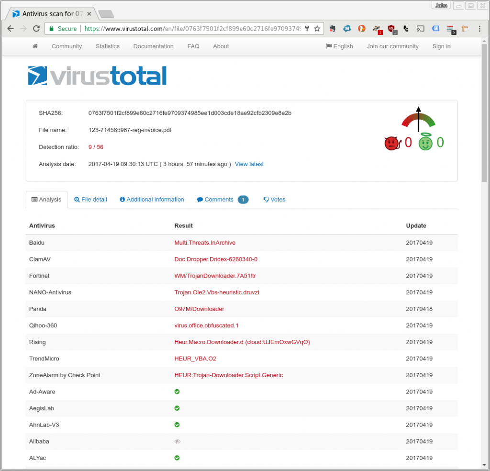Open the Additional information tab

152,200
